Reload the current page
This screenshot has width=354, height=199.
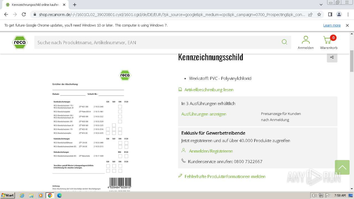pos(24,14)
